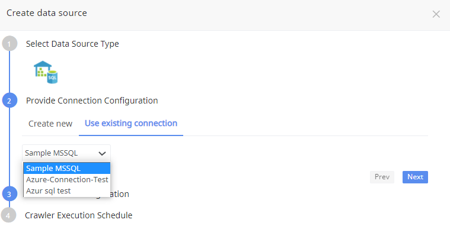Open Select Data Source Type step
This screenshot has width=450, height=239.
(72, 44)
